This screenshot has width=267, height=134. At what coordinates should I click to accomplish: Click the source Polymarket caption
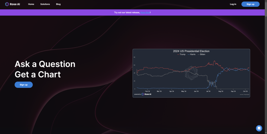pos(244,94)
